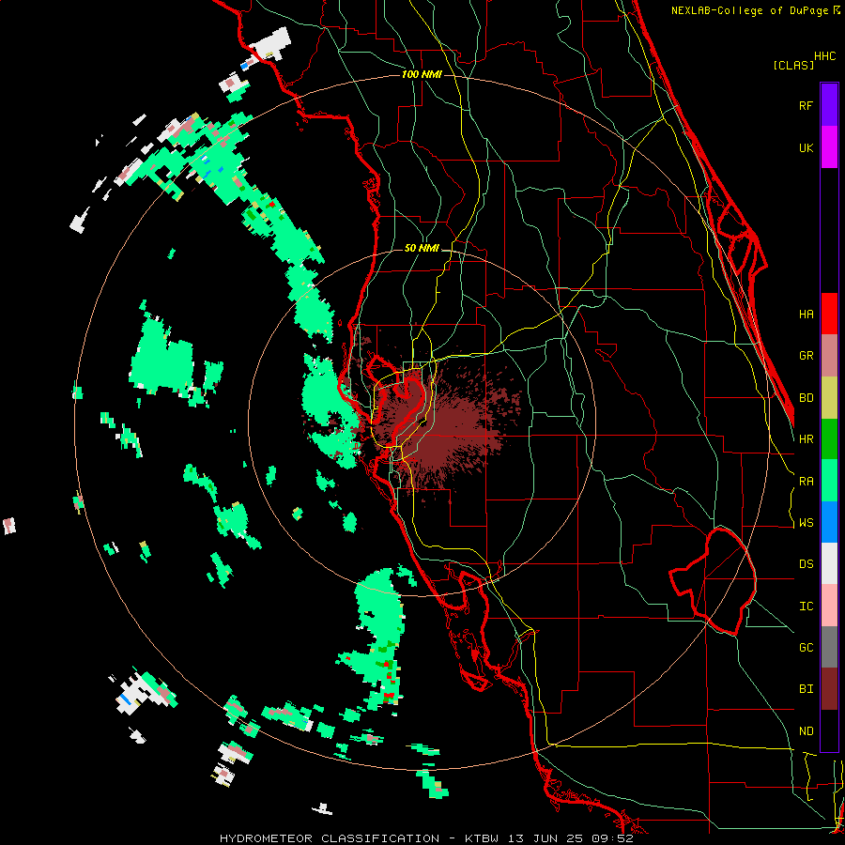The height and width of the screenshot is (845, 845).
Task: Click the DS white legend swatch
Action: coord(829,563)
